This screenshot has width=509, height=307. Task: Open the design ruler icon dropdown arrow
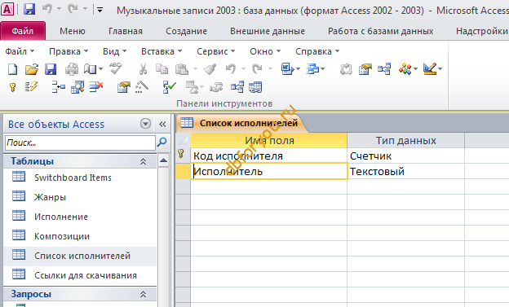pos(440,69)
